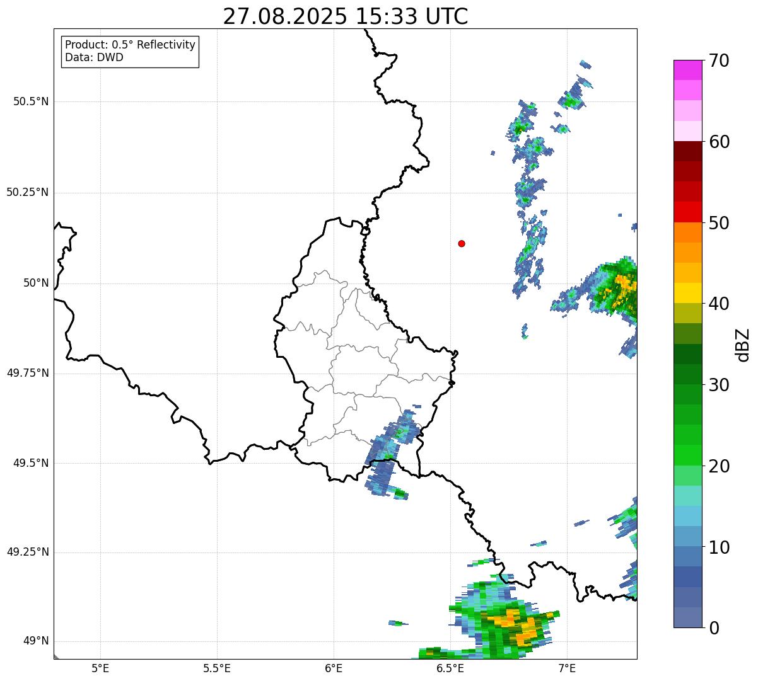758x681 pixels.
Task: Click the colorbar "50" tick label
Action: click(x=719, y=223)
